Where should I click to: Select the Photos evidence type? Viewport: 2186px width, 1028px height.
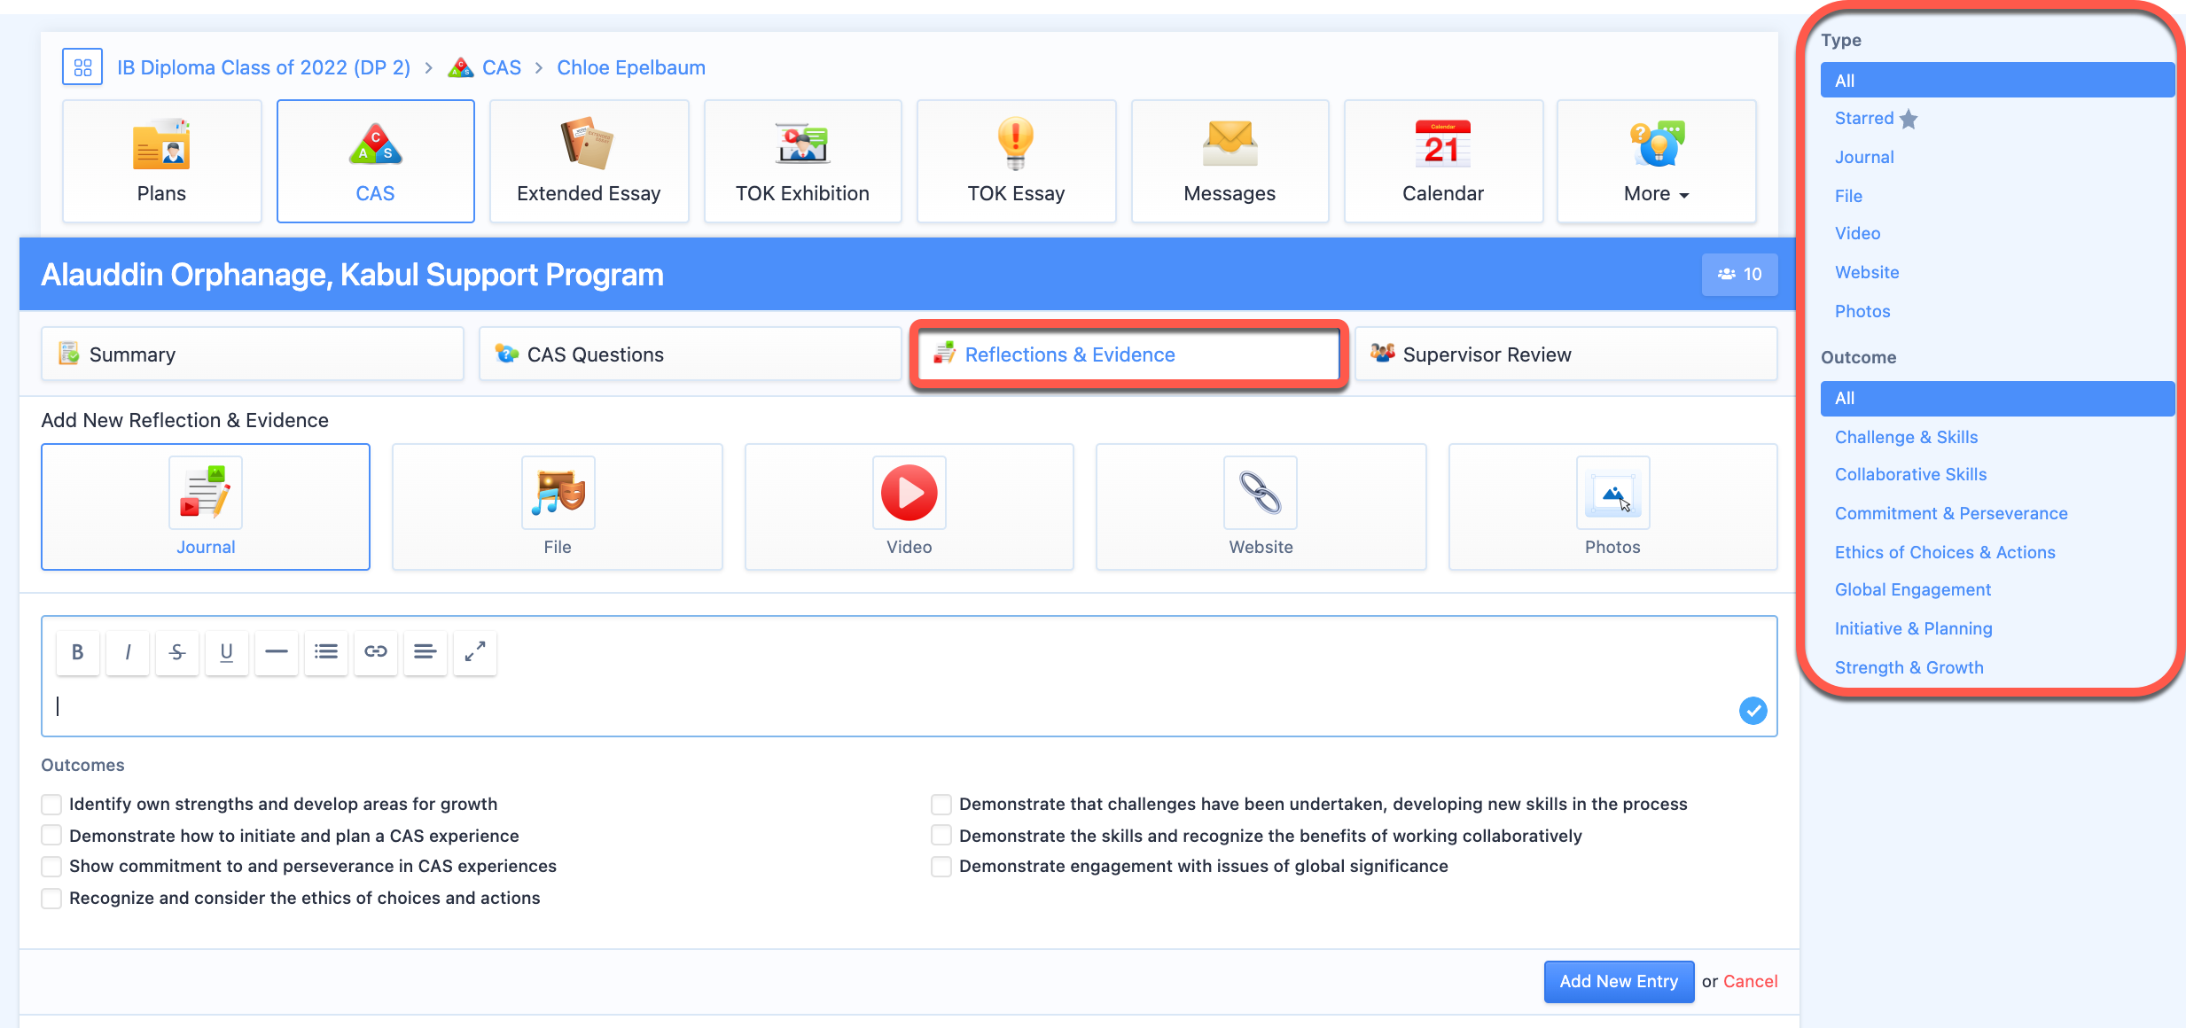pyautogui.click(x=1612, y=507)
